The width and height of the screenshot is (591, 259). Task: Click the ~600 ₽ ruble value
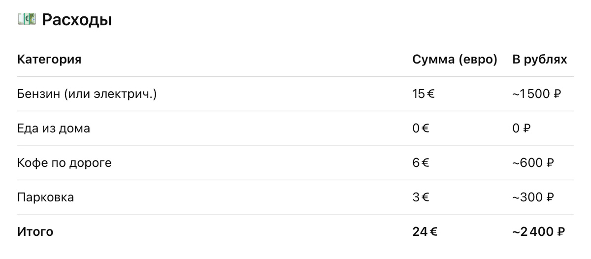[533, 163]
